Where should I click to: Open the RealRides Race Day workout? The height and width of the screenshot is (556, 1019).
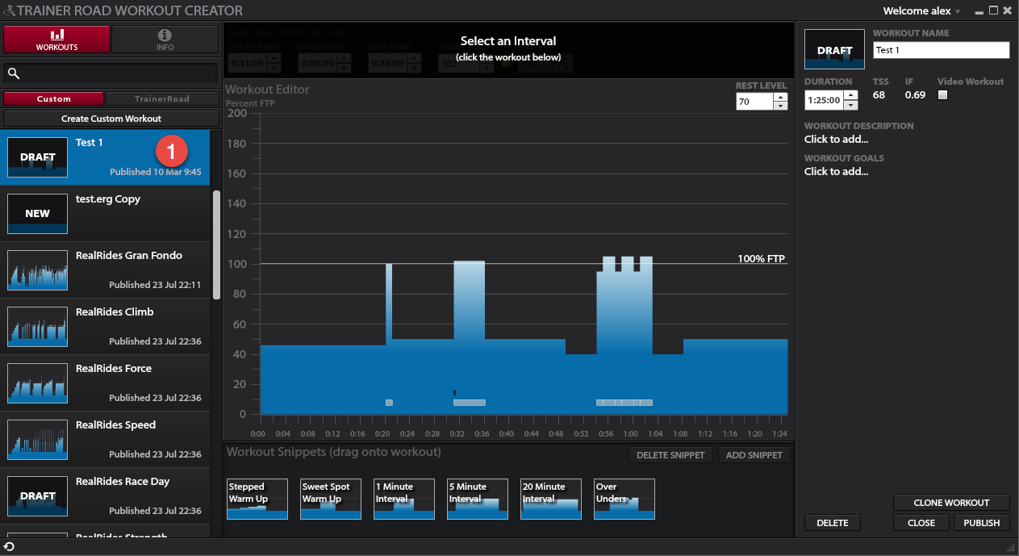pos(105,496)
